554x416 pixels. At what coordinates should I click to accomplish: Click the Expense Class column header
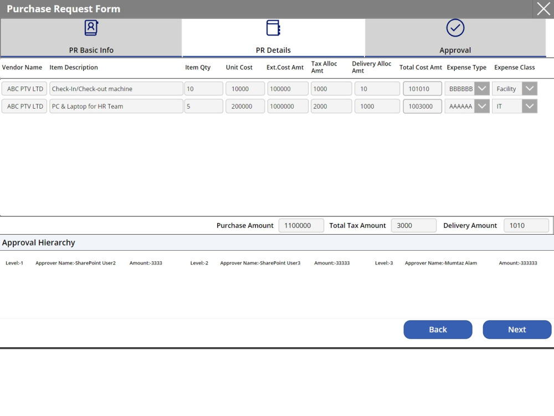pos(515,67)
